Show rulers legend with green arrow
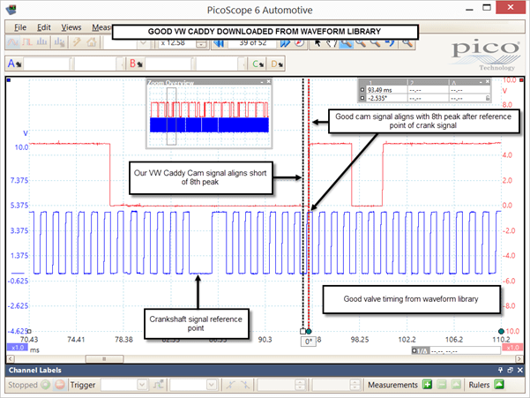The image size is (530, 398). pos(499,385)
